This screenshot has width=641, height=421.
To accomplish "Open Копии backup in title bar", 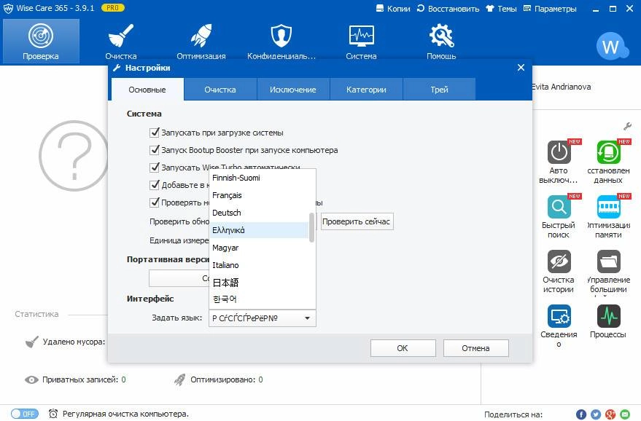I will pyautogui.click(x=393, y=9).
